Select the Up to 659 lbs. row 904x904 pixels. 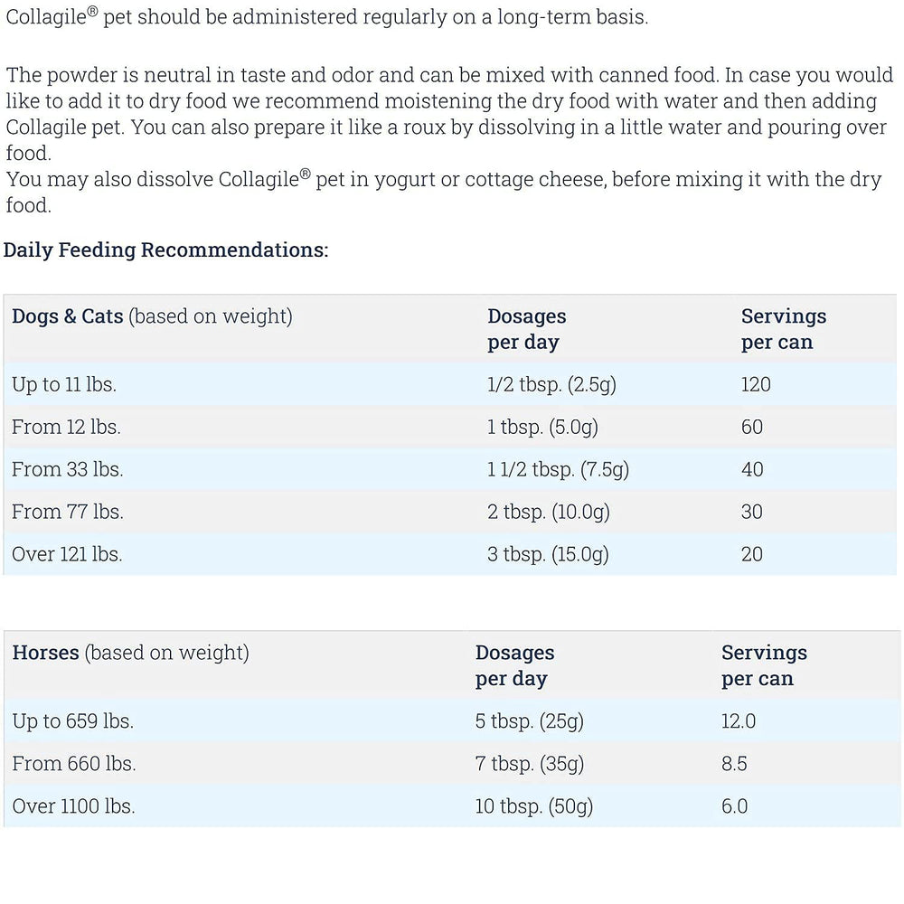coord(452,721)
